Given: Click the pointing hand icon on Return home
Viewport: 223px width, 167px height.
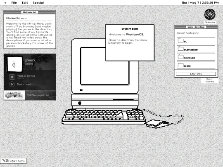Looking at the screenshot, I should click(5, 160).
